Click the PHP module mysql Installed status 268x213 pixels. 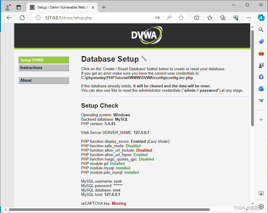123,168
